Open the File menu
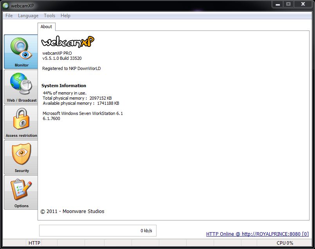315x249 pixels. click(9, 16)
